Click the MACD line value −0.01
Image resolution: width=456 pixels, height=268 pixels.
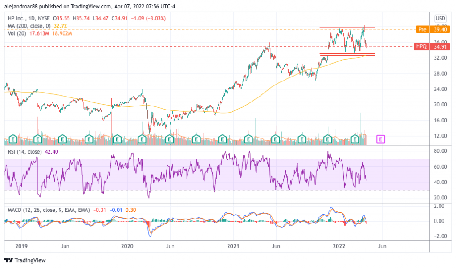(x=116, y=210)
